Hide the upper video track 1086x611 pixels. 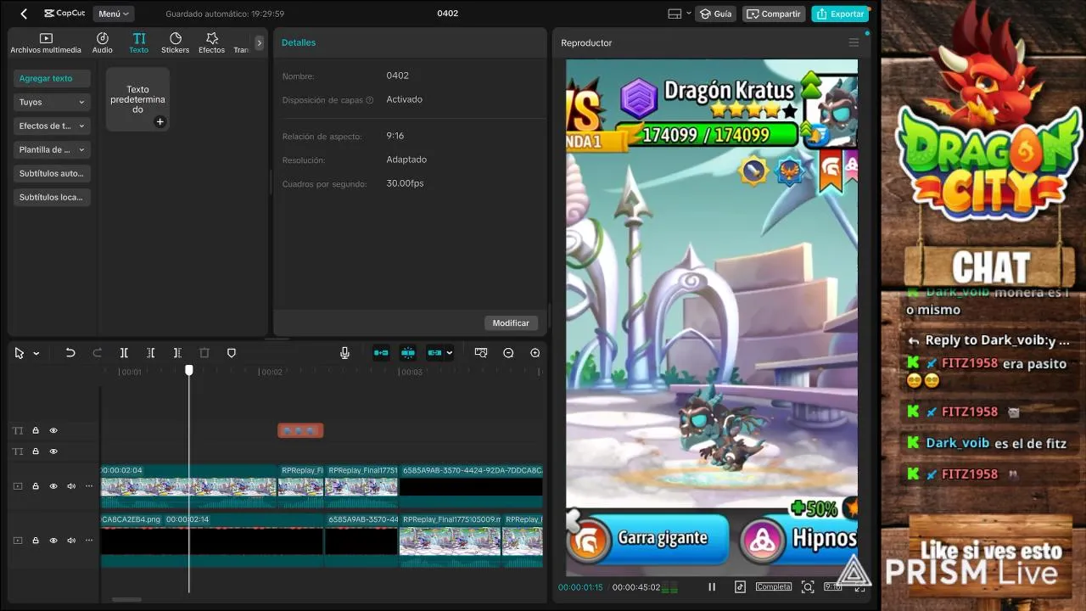[x=53, y=486]
